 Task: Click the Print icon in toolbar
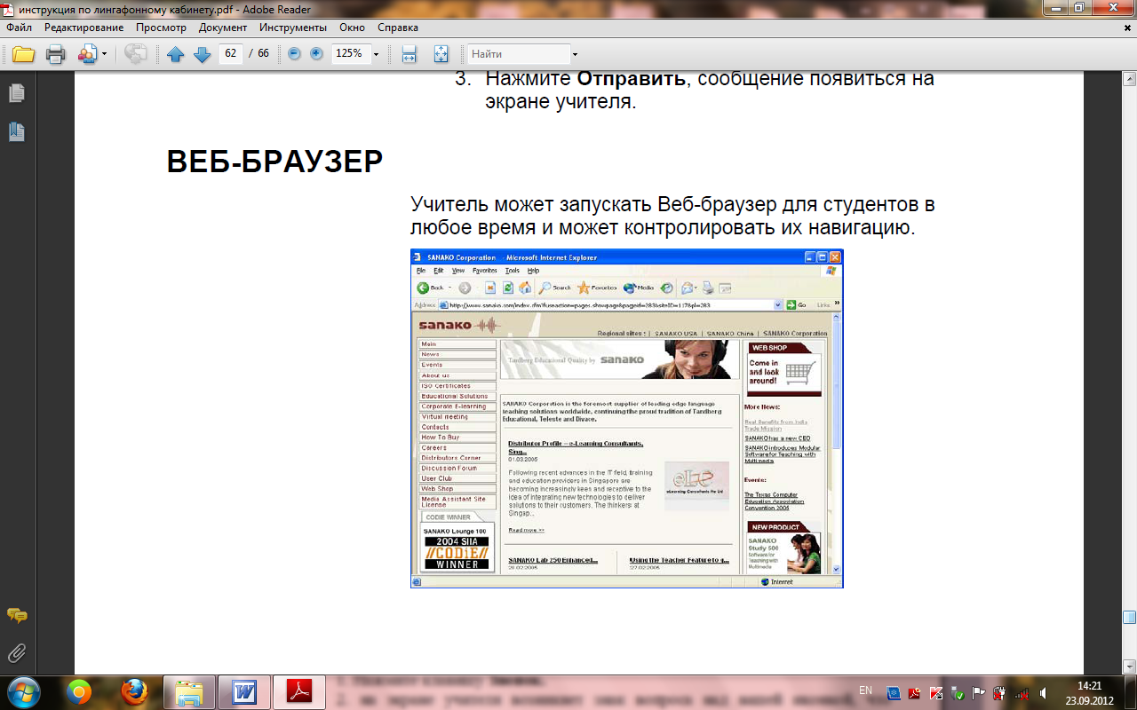pyautogui.click(x=56, y=54)
